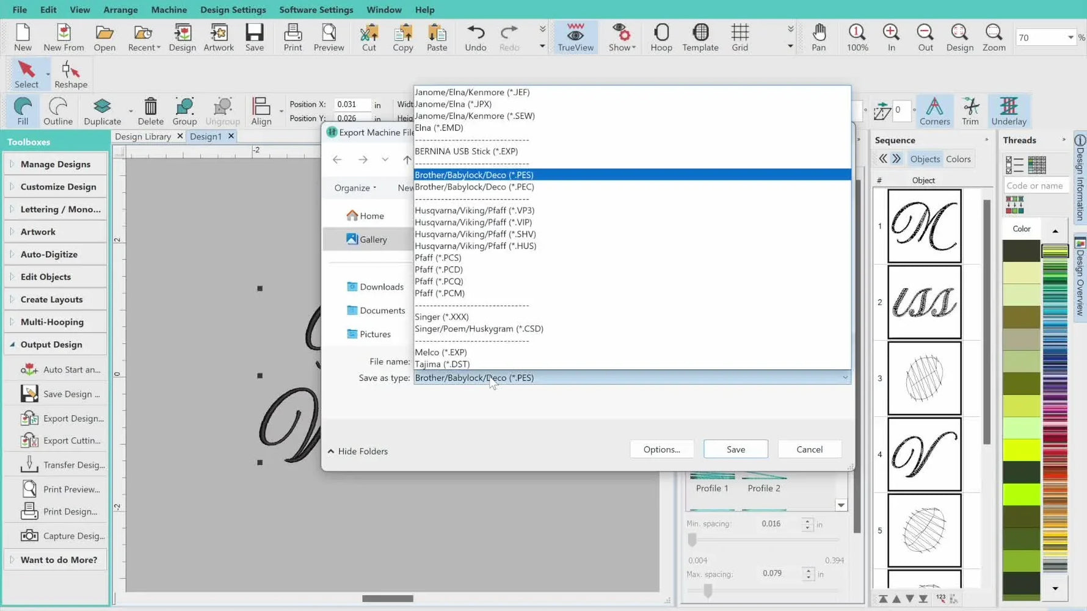
Task: Open the Arrange menu
Action: pos(120,10)
